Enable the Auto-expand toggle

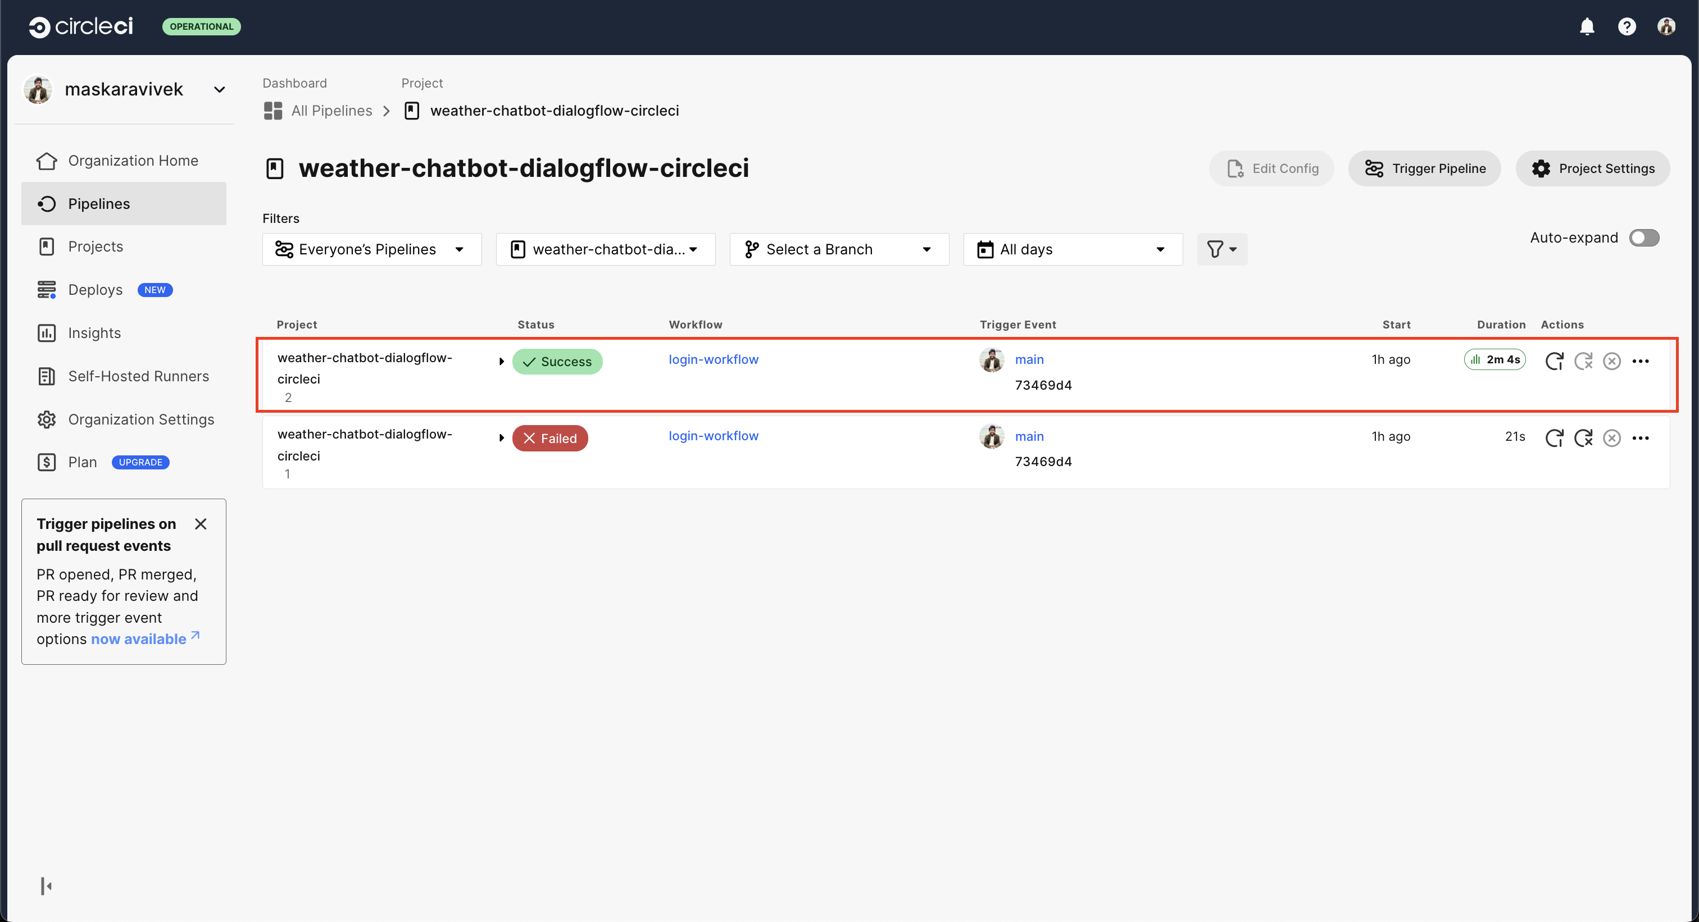point(1645,238)
